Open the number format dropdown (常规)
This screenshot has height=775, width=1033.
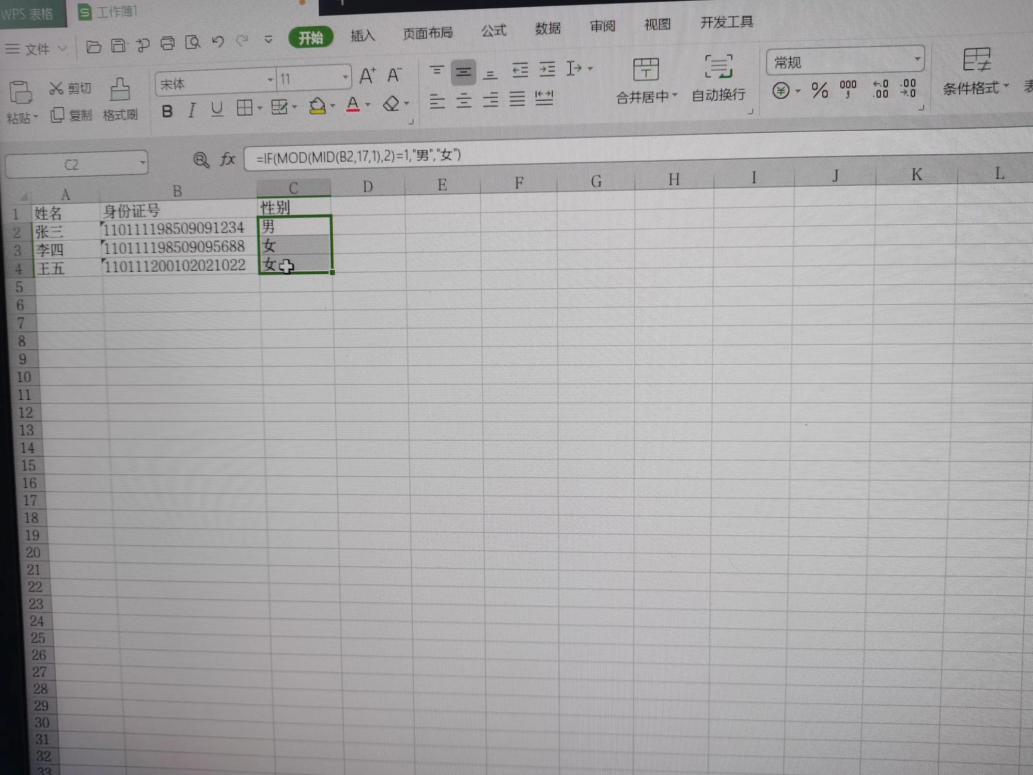click(x=917, y=60)
